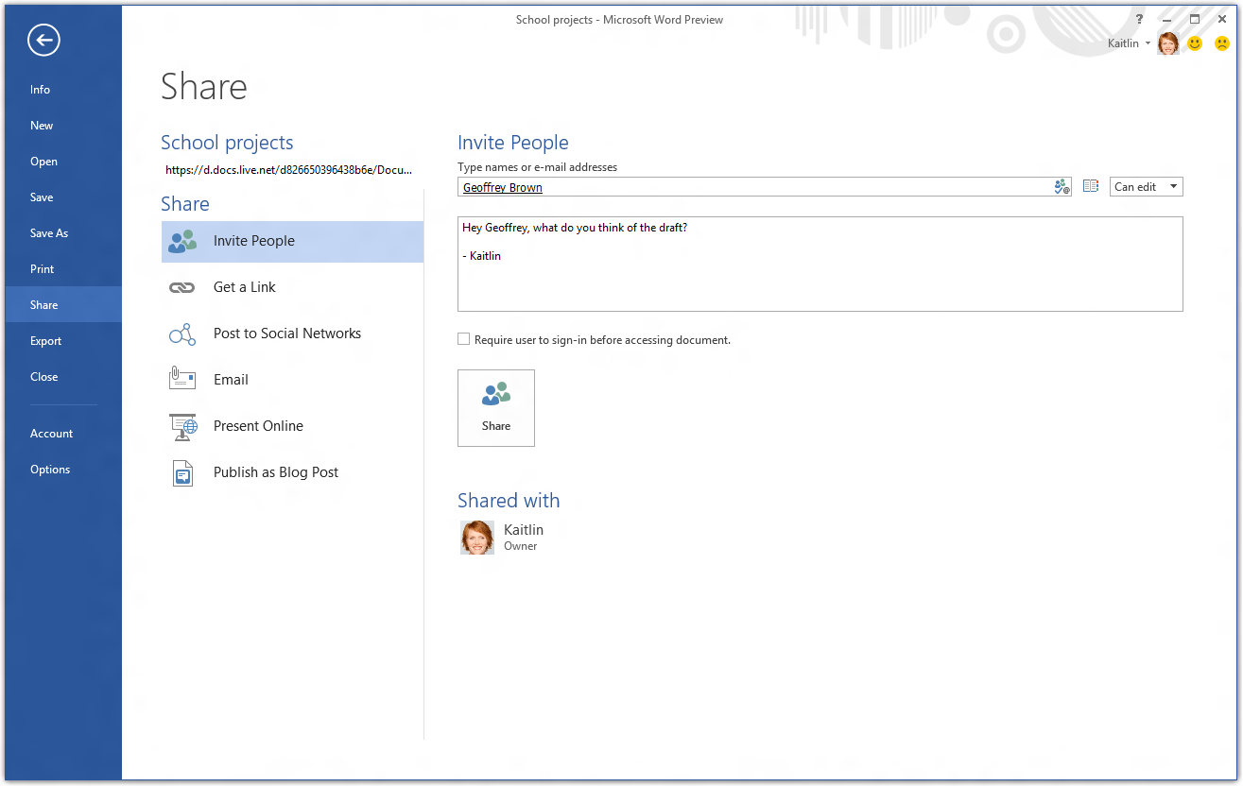Select Export in the backstage sidebar

click(x=45, y=341)
